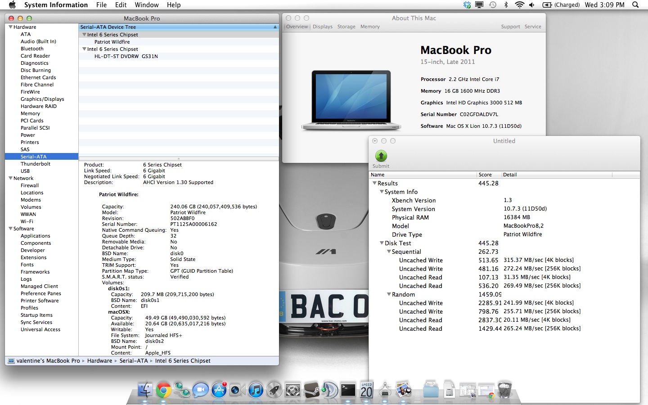Viewport: 648px width, 405px height.
Task: Collapse the Network sidebar section
Action: (10, 178)
